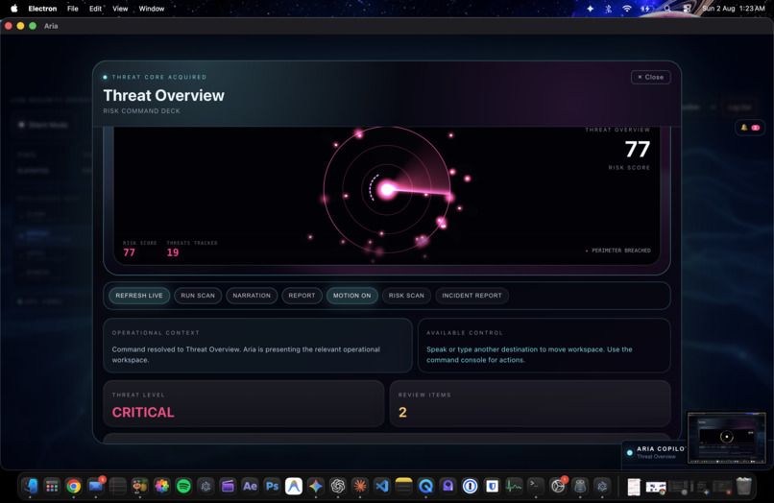This screenshot has height=503, width=774.
Task: Toggle the Narration chip
Action: [252, 296]
